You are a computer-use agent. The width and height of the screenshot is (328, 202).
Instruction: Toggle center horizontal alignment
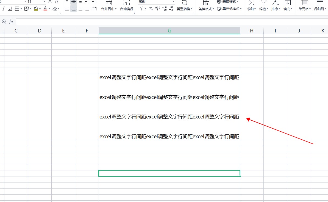tap(74, 9)
